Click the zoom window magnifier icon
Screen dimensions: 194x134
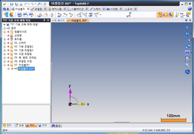pyautogui.click(x=188, y=59)
